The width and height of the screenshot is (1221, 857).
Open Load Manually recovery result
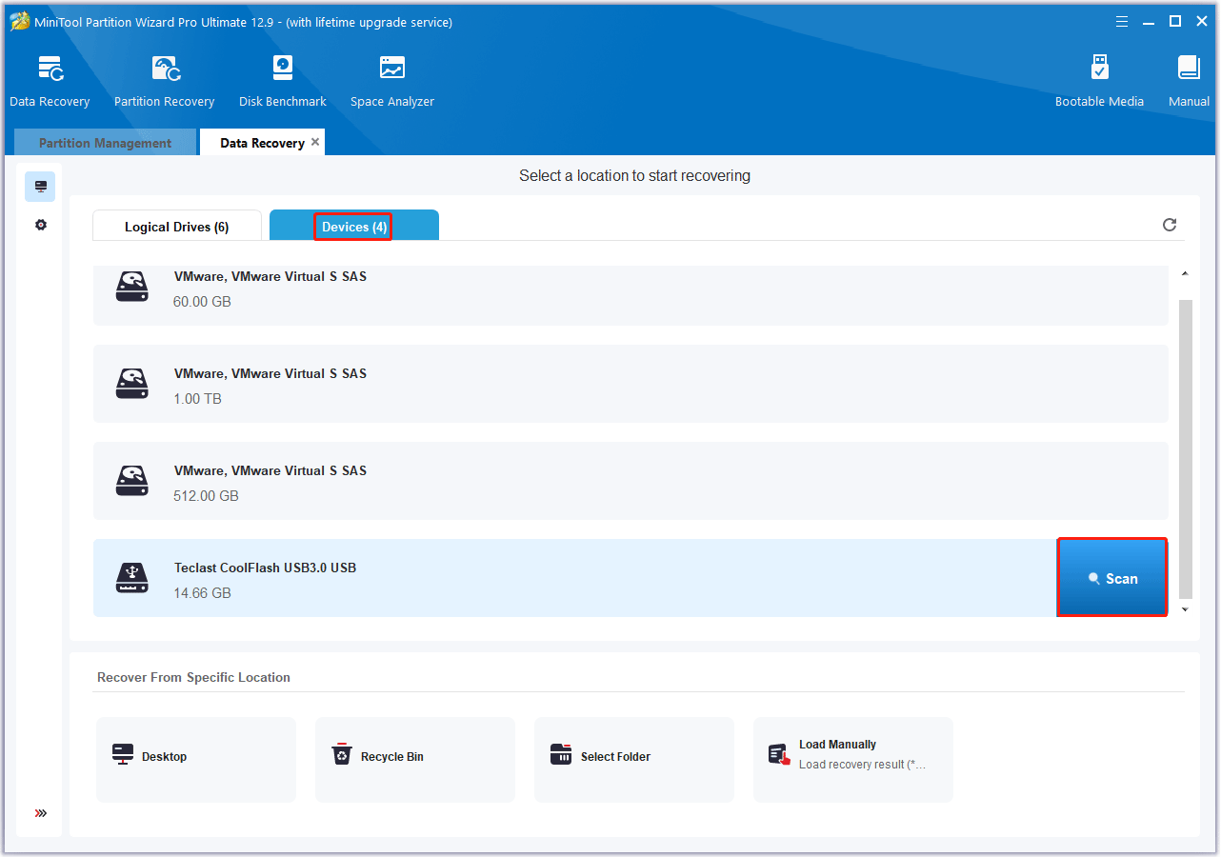point(853,760)
